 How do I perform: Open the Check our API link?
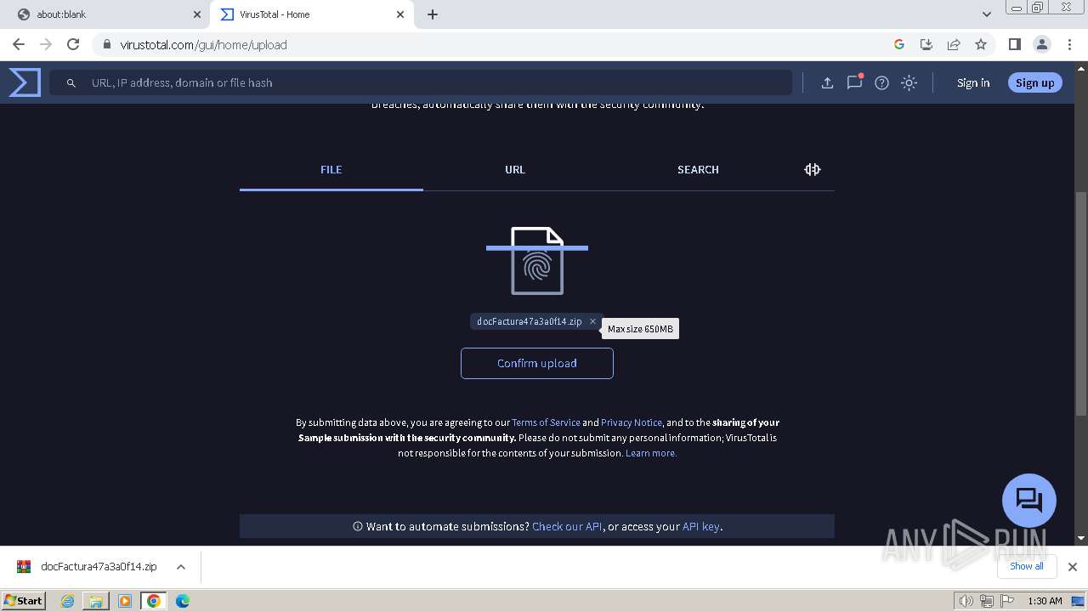pos(568,526)
